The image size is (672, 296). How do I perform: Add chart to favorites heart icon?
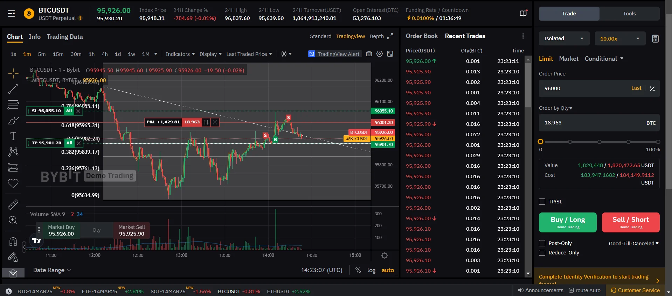click(13, 183)
